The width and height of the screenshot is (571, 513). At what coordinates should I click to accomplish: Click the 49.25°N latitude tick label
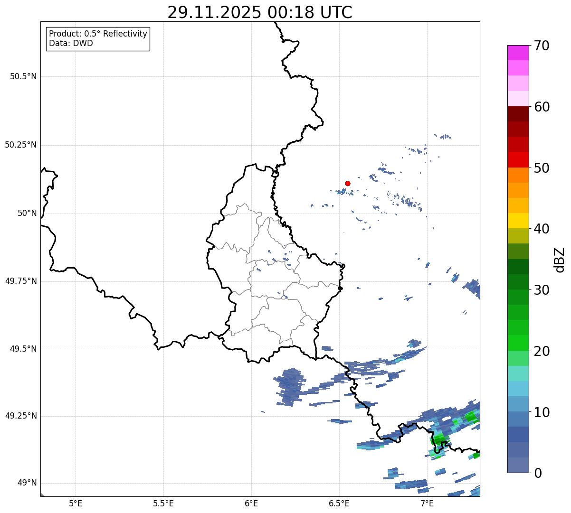pyautogui.click(x=21, y=416)
